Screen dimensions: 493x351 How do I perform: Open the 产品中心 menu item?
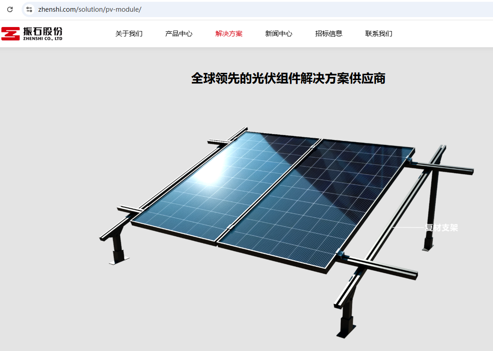point(179,34)
